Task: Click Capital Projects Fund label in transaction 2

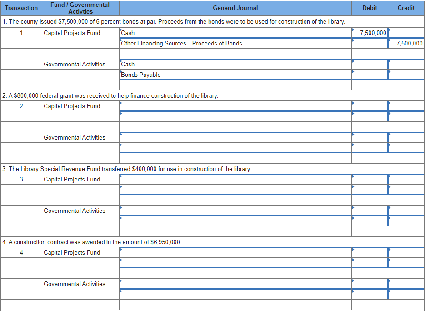Action: [72, 106]
